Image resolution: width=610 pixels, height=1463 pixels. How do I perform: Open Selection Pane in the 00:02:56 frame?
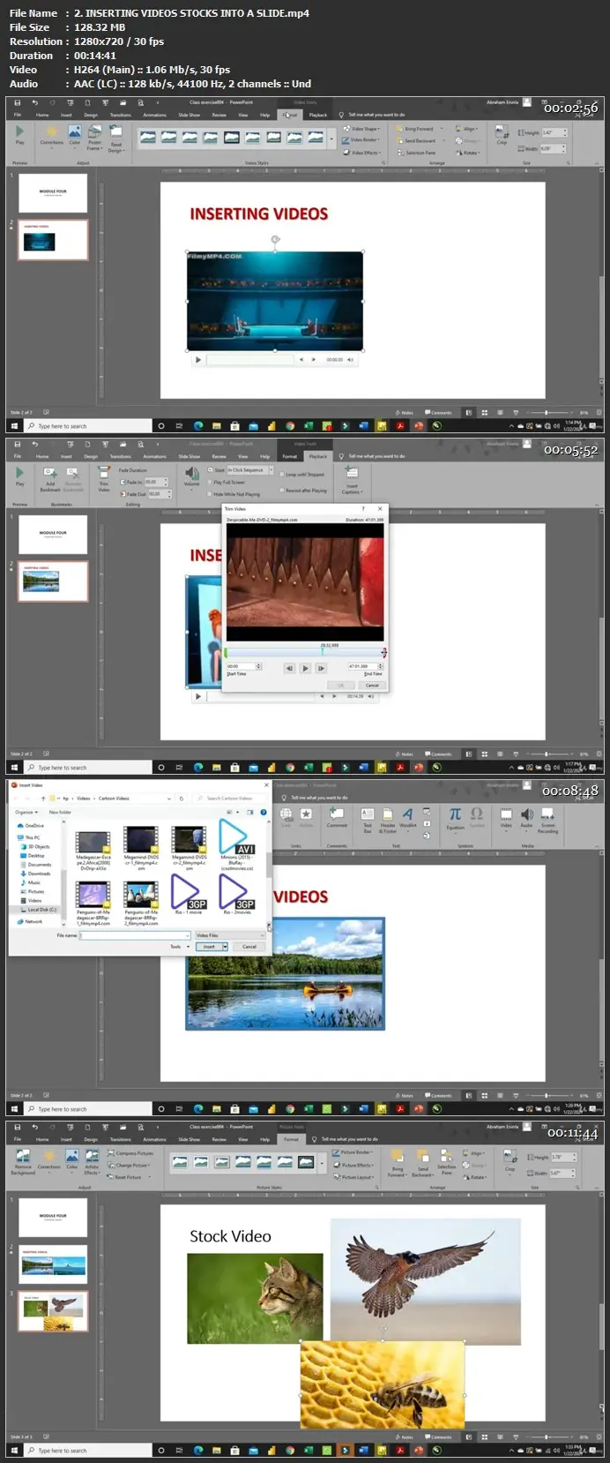coord(416,152)
